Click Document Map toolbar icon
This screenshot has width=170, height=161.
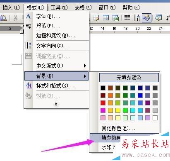158,18
